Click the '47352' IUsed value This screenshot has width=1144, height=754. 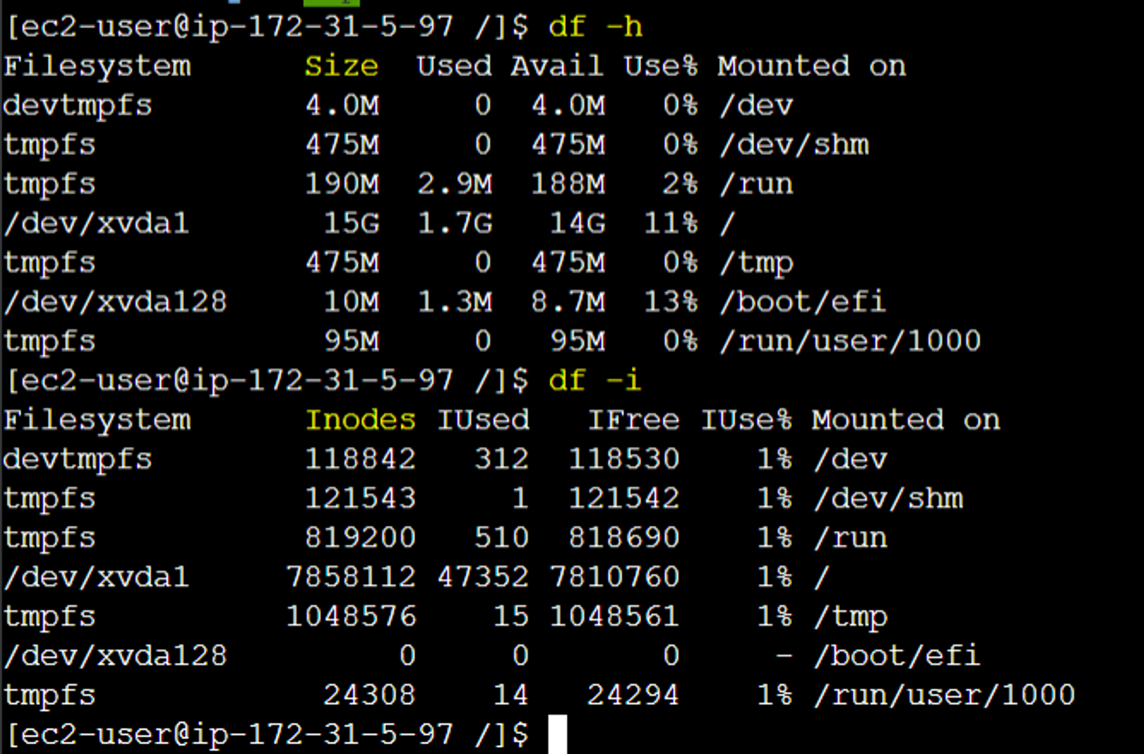(x=483, y=577)
